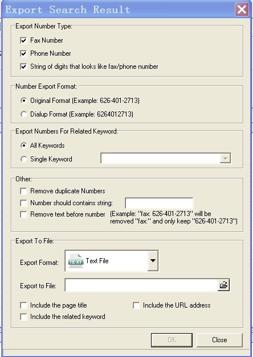Select Original Format radio button

(24, 101)
